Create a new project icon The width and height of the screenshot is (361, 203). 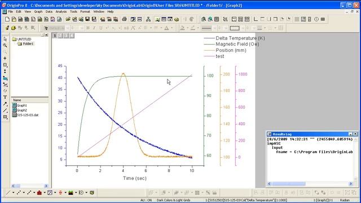tap(7, 19)
